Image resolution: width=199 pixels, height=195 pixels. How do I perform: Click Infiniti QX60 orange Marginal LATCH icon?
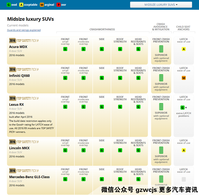click(184, 78)
